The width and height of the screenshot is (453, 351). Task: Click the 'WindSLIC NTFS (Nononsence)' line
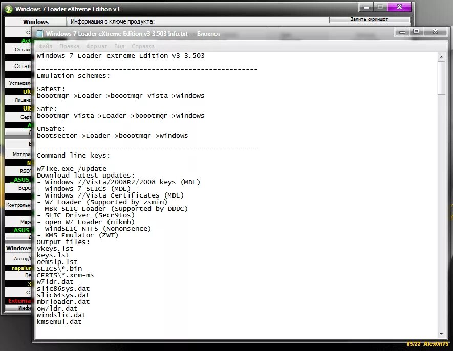(x=94, y=229)
